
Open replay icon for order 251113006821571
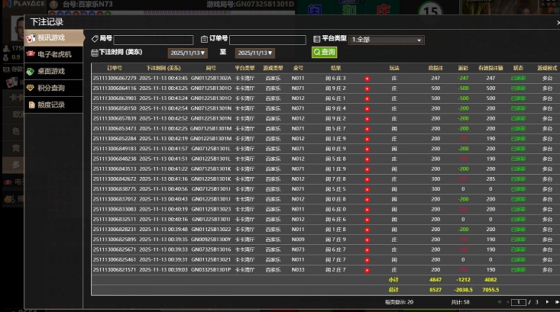click(x=367, y=270)
